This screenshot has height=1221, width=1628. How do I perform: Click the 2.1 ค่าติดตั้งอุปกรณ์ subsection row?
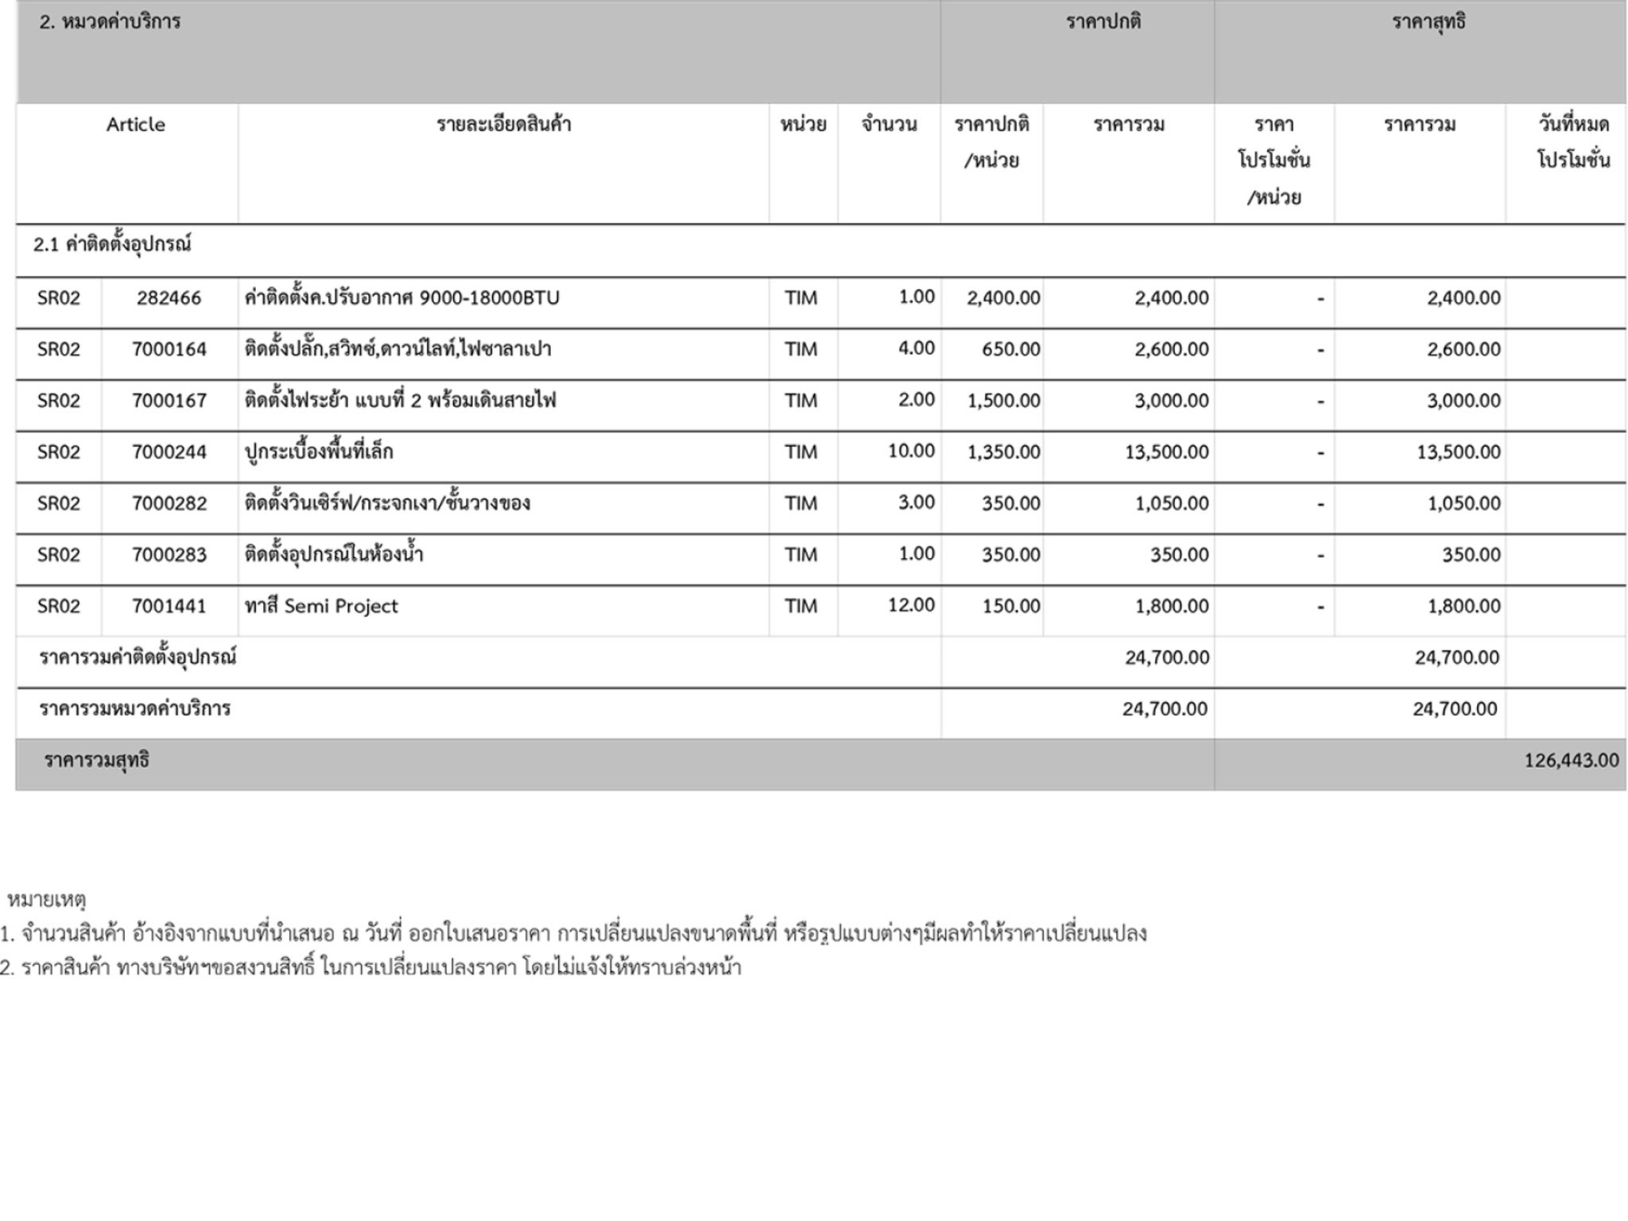(x=112, y=245)
